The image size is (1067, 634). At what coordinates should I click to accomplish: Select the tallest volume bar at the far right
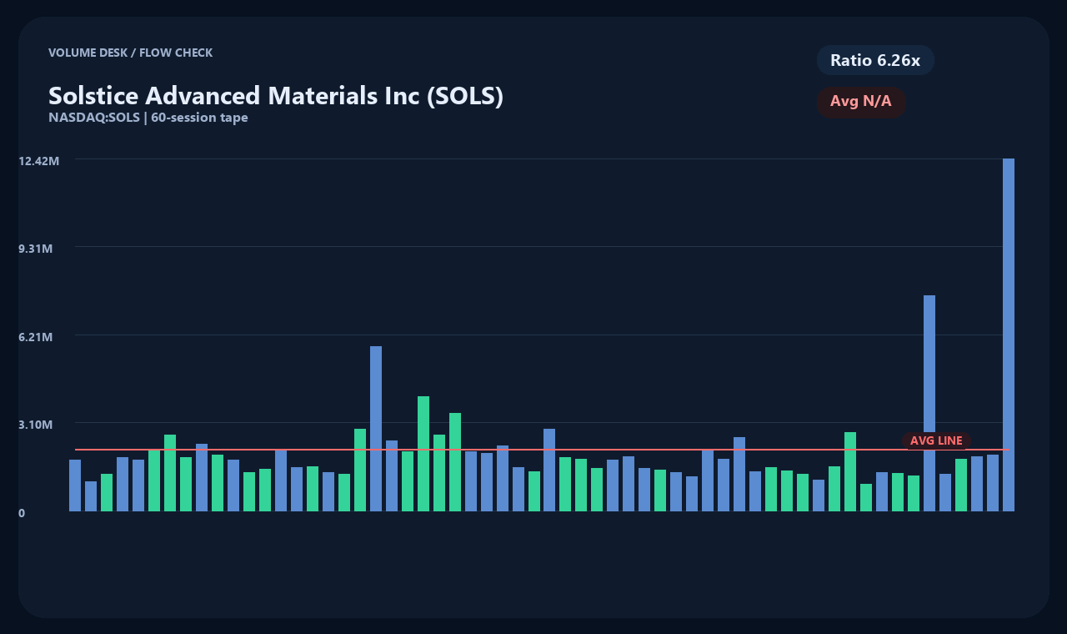pos(1009,335)
